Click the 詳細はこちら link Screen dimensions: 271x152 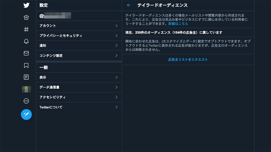coord(178,24)
